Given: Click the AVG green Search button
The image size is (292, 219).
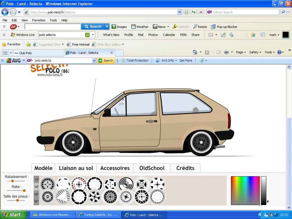Looking at the screenshot, I should 106,60.
